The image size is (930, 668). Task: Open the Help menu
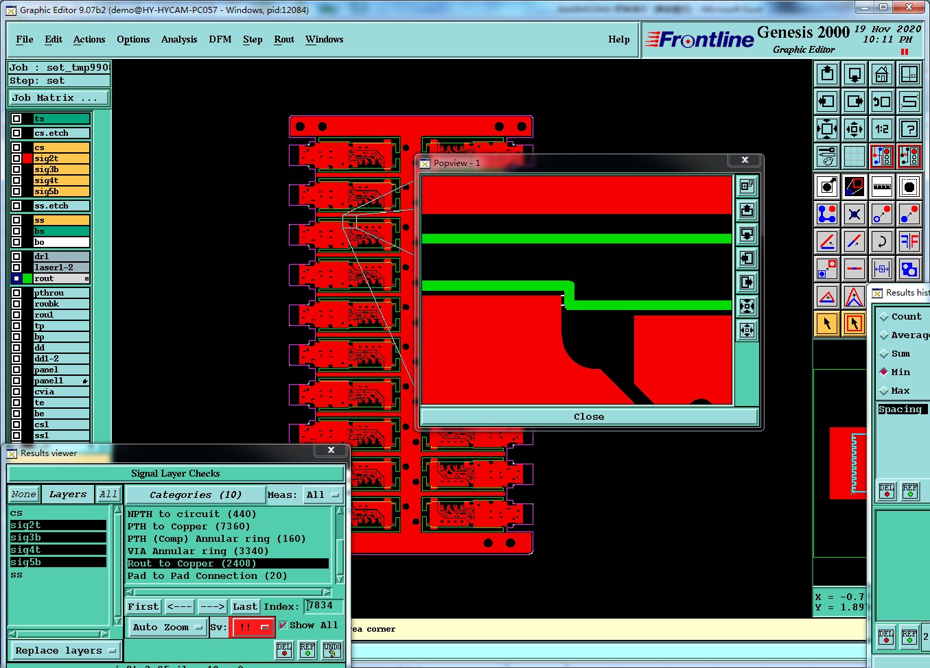coord(619,39)
